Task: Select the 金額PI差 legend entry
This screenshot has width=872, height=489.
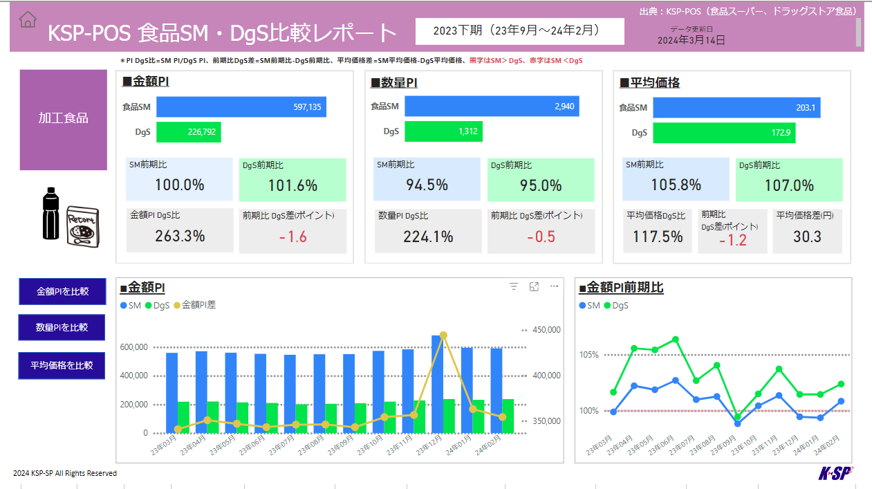Action: (x=194, y=305)
